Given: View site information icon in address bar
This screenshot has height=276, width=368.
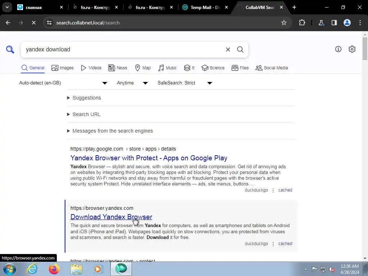Looking at the screenshot, I should pos(49,23).
